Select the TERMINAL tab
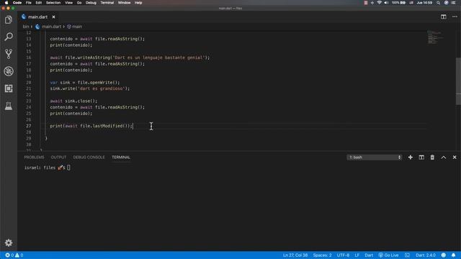The image size is (461, 259). pyautogui.click(x=121, y=158)
